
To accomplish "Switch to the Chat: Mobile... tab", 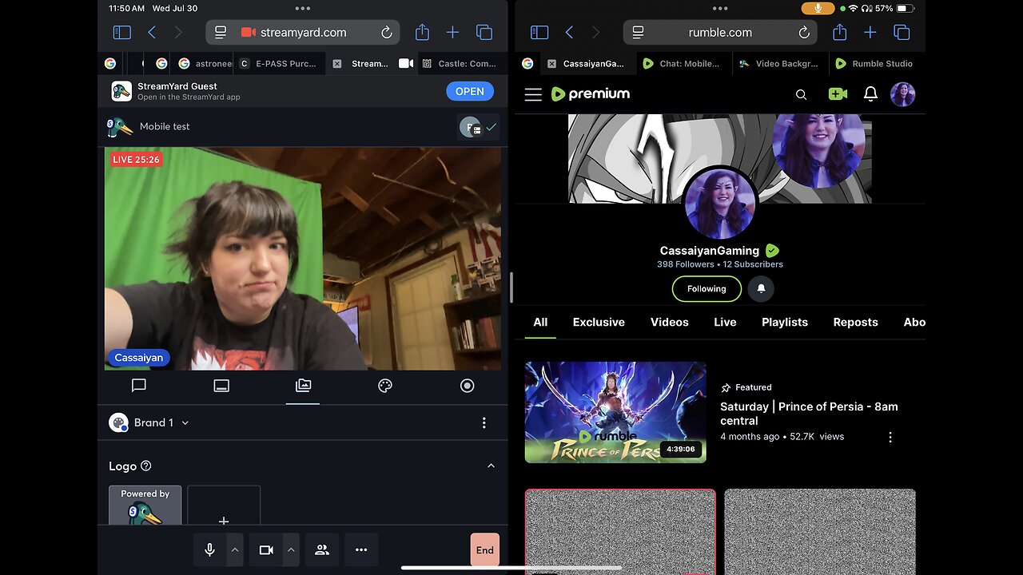I will click(683, 63).
